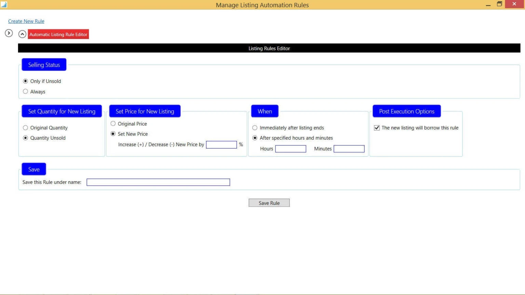Choose Original Quantity for the new listing
Image resolution: width=525 pixels, height=295 pixels.
click(25, 127)
